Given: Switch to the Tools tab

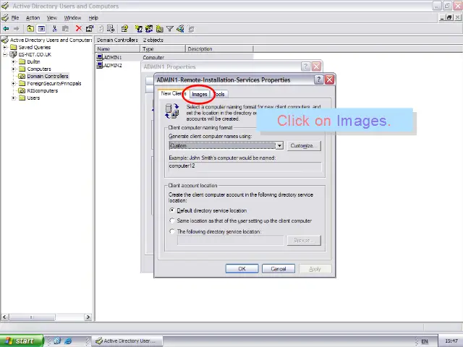Looking at the screenshot, I should coord(219,94).
